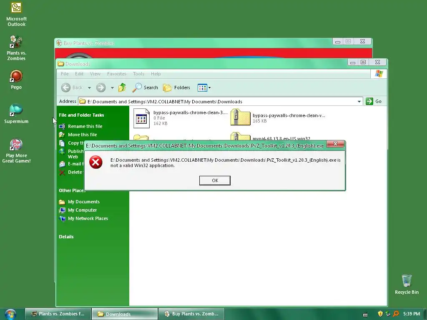The height and width of the screenshot is (320, 427).
Task: Minimize the Buy Plants vs. Zombies window
Action: [338, 42]
